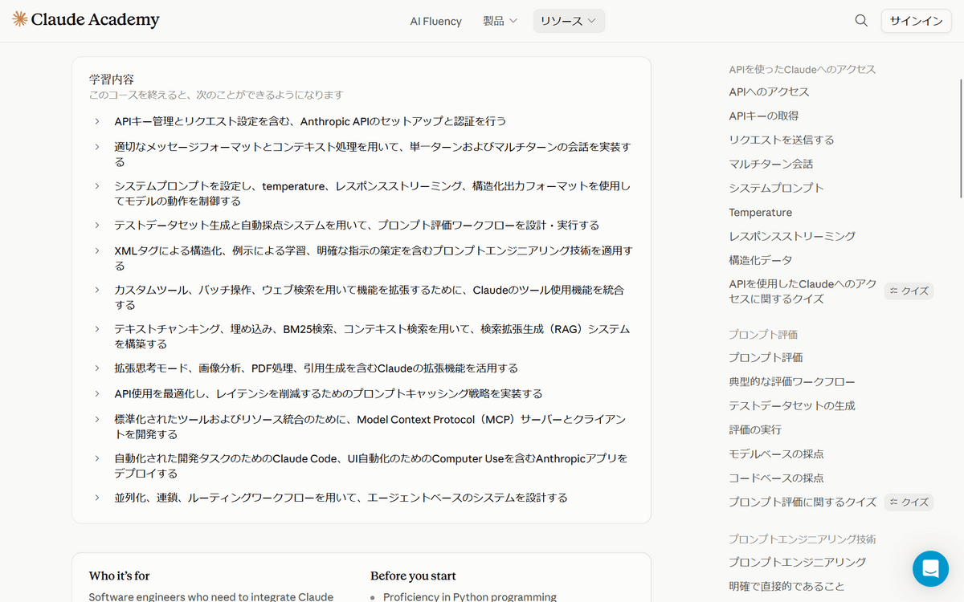
Task: Expand the システムプロンプトを設定し item chevron
Action: coord(96,186)
